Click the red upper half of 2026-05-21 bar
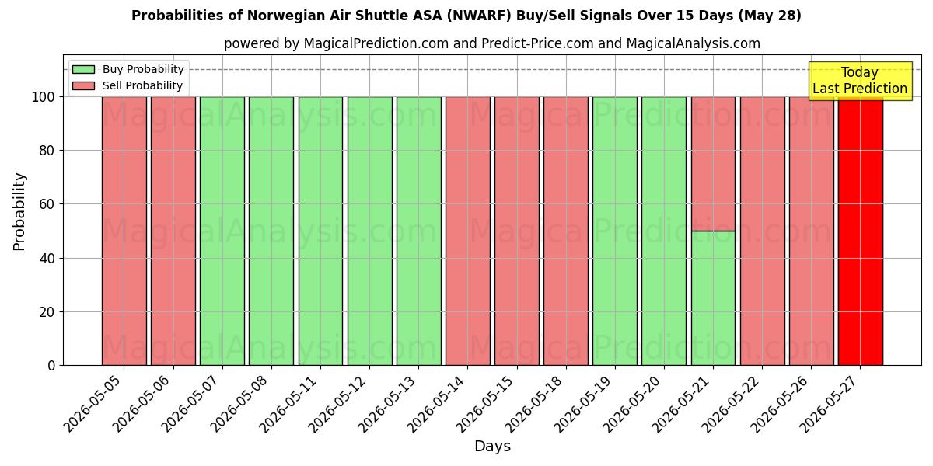 [713, 164]
